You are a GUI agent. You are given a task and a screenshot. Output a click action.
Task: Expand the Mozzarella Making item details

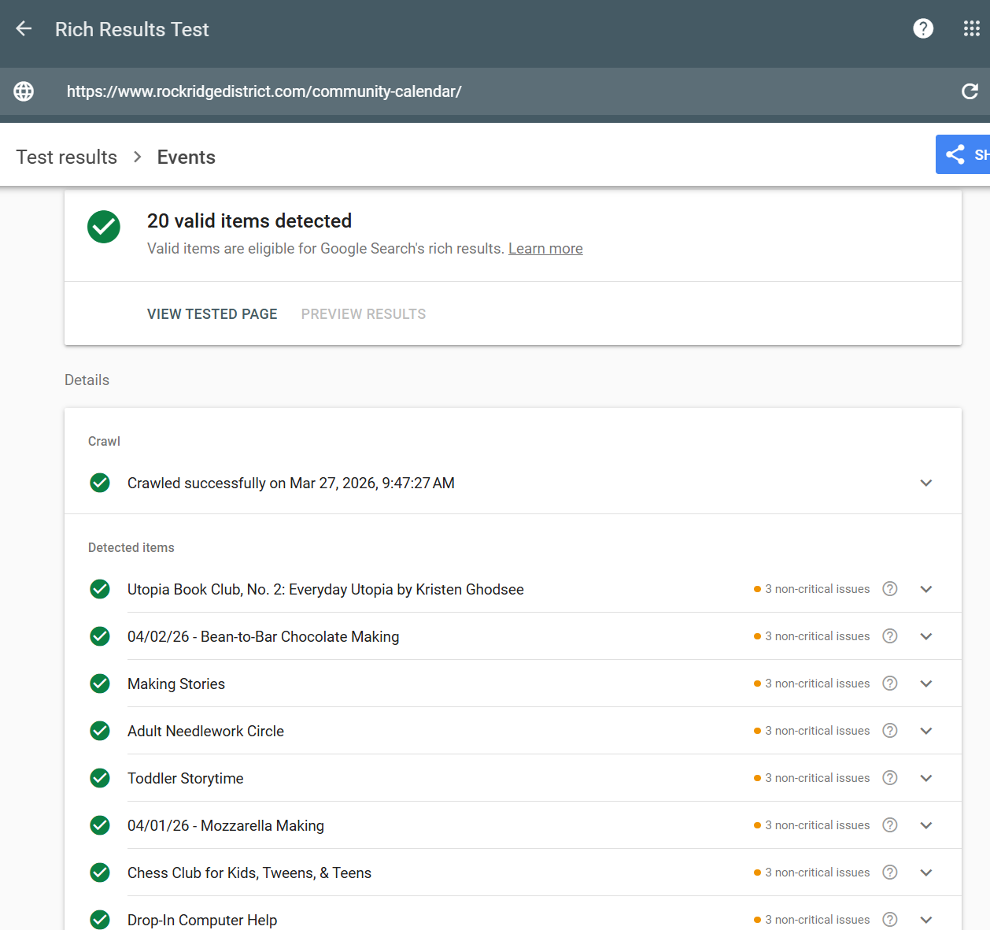pos(925,824)
